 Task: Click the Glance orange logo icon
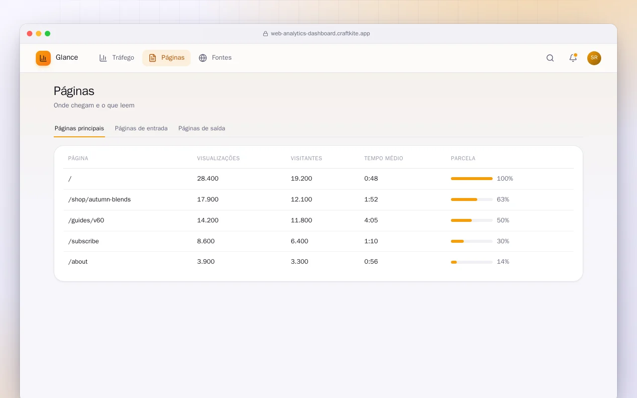click(x=43, y=58)
